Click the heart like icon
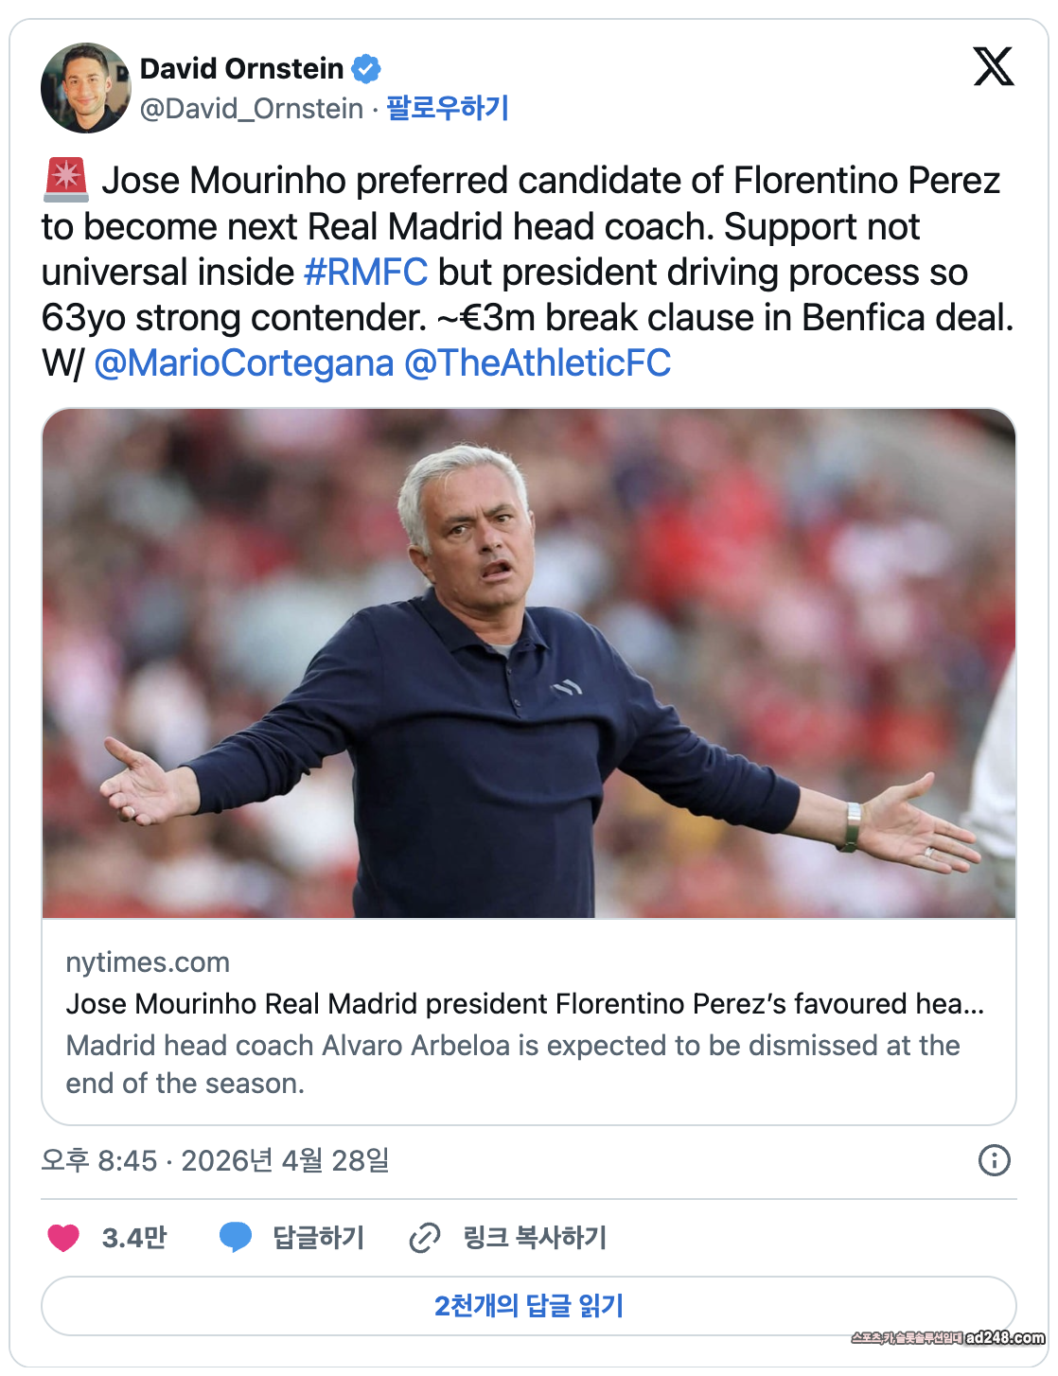The height and width of the screenshot is (1376, 1058). coord(63,1237)
